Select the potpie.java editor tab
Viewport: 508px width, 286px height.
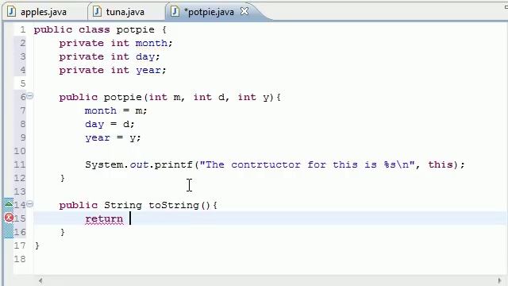click(x=209, y=12)
